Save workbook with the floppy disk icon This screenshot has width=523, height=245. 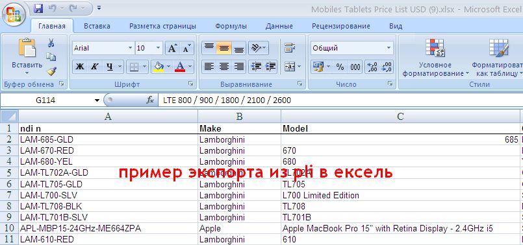coord(39,8)
